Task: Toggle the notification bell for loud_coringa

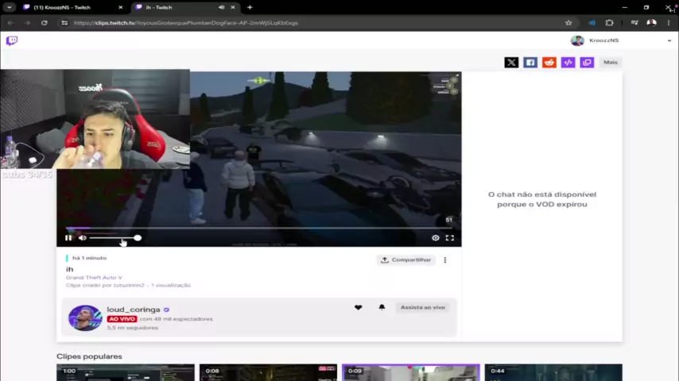Action: point(382,307)
